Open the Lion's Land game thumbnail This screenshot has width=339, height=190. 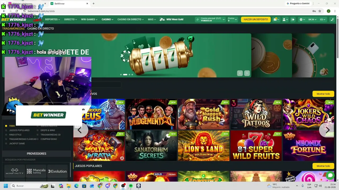coord(204,146)
